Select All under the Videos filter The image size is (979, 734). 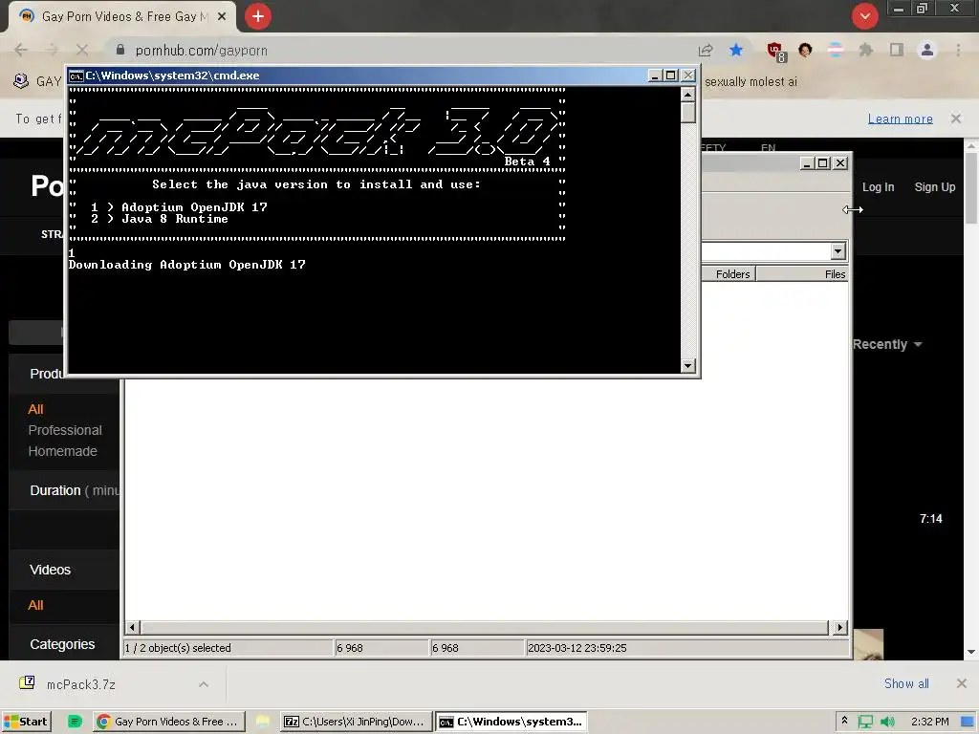point(35,605)
